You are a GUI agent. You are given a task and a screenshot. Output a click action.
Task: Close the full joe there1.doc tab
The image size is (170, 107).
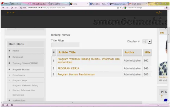[48, 4]
